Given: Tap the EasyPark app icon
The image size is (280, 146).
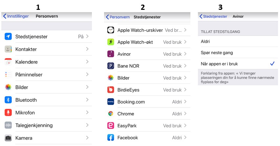Looking at the screenshot, I should coord(111,126).
